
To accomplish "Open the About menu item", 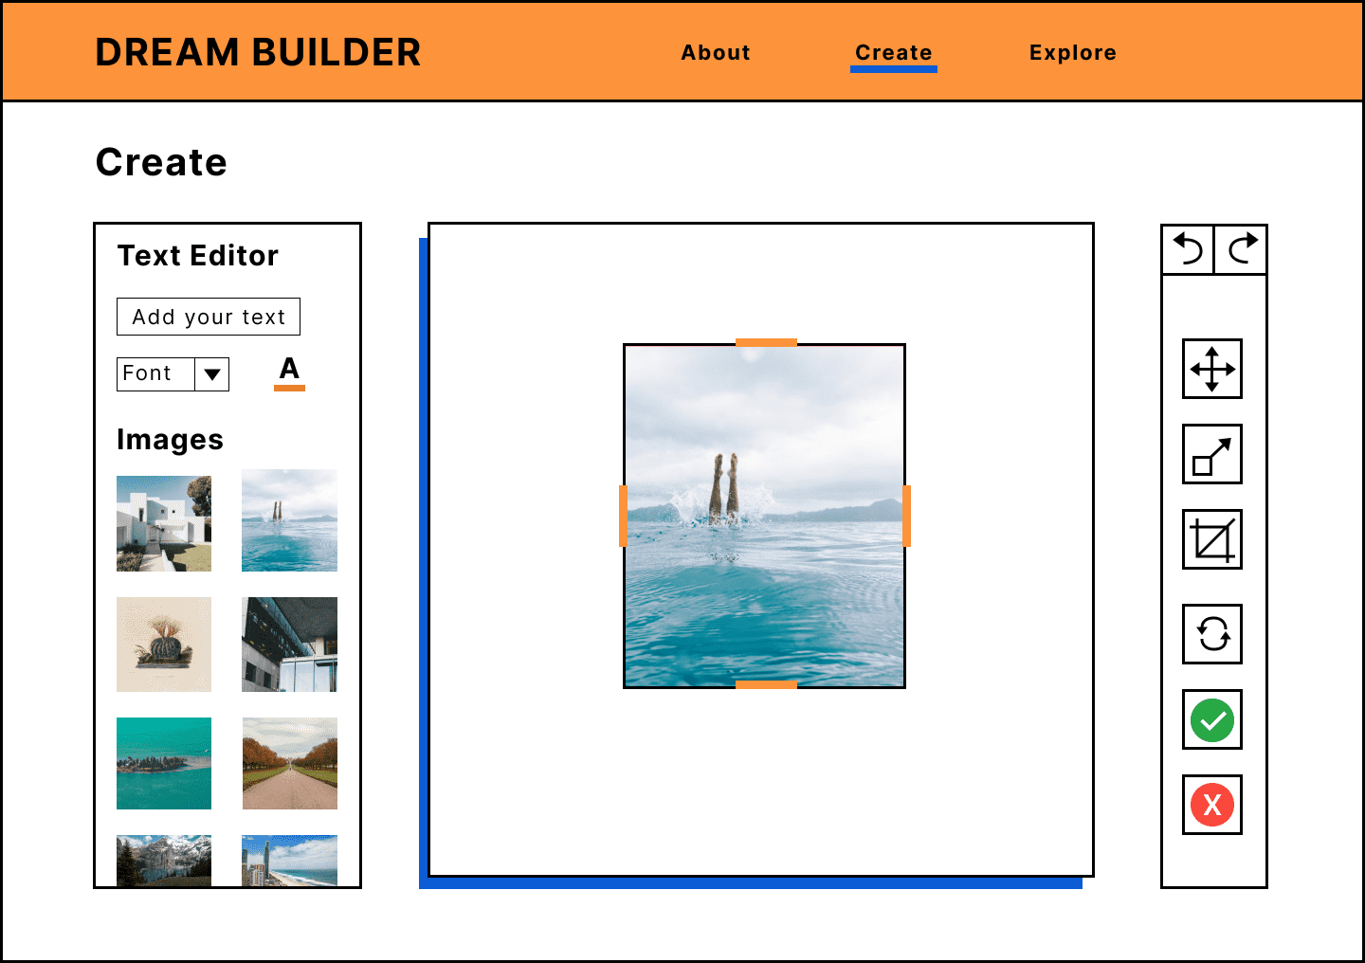I will pos(716,53).
